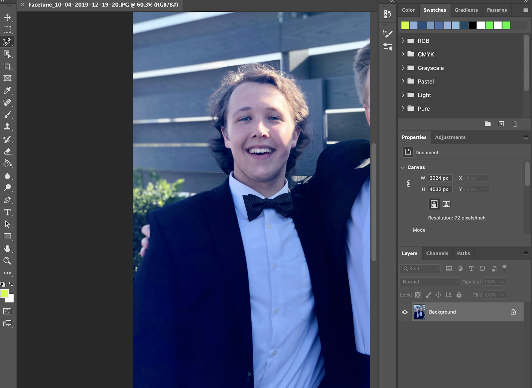The image size is (532, 388).
Task: Switch to the Paths tab
Action: coord(464,253)
